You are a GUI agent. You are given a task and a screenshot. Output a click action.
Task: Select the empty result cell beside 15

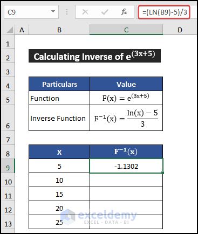pos(126,194)
